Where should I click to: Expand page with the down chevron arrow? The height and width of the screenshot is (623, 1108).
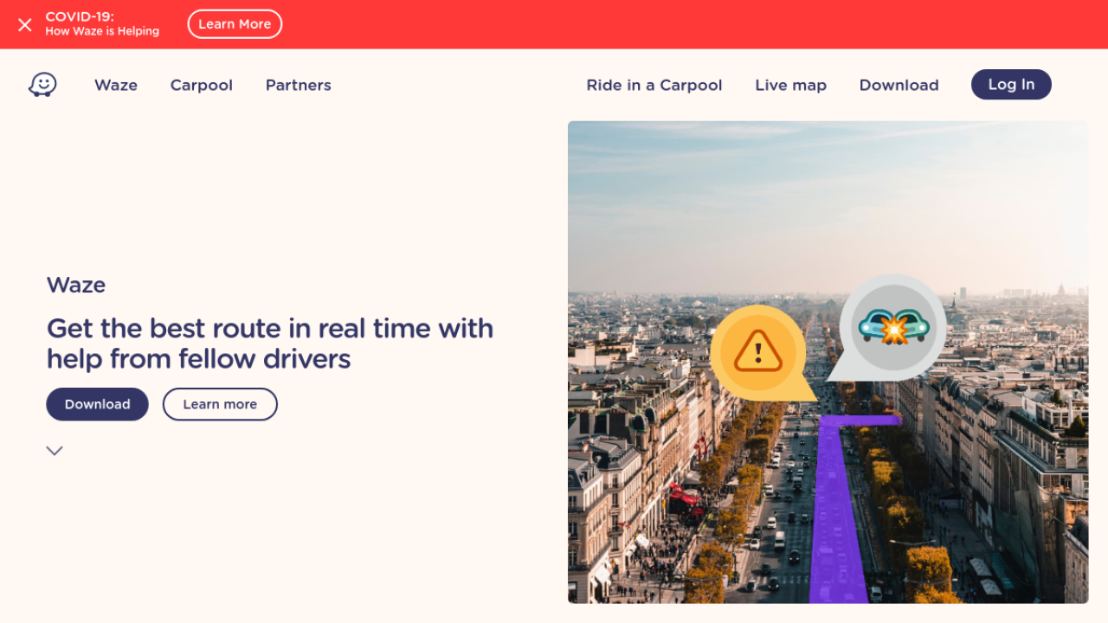click(55, 451)
